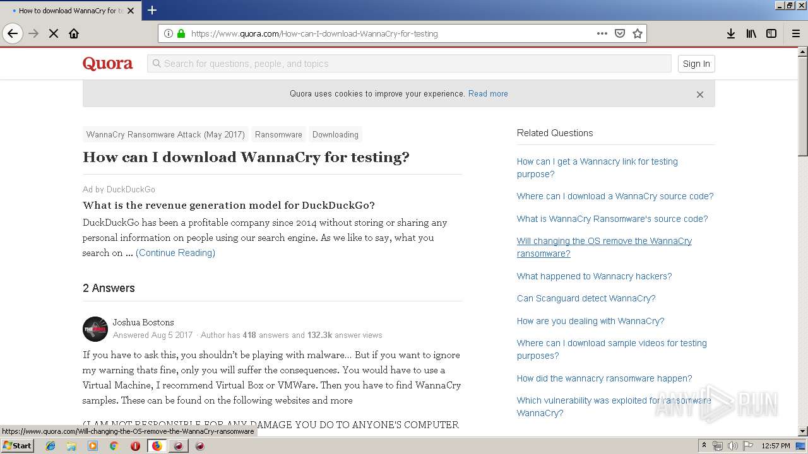Open the Ransomware topic tag
808x454 pixels.
278,134
